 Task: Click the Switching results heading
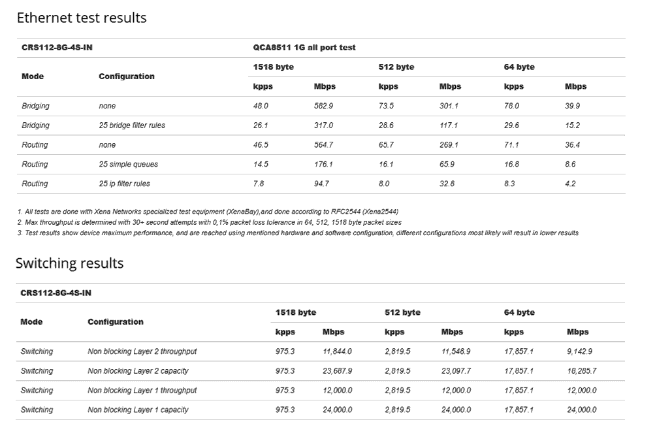70,263
